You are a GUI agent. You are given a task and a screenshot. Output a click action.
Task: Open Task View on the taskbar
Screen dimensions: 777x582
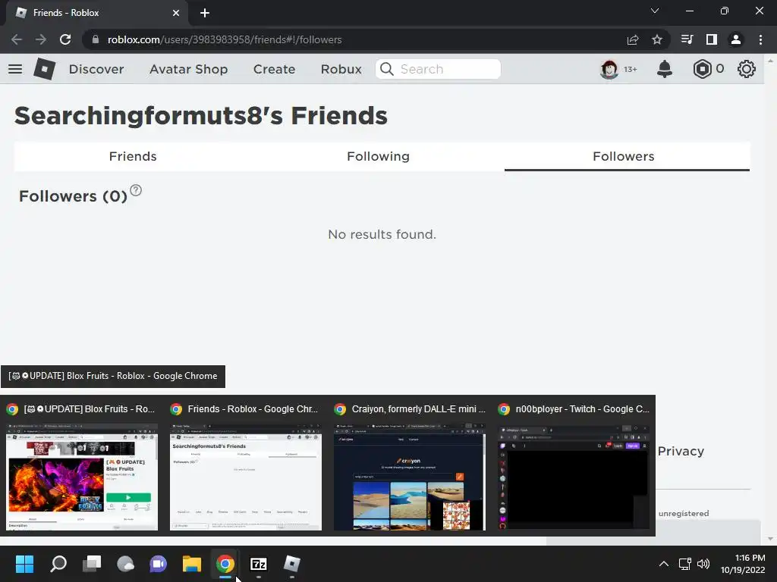[x=92, y=564]
